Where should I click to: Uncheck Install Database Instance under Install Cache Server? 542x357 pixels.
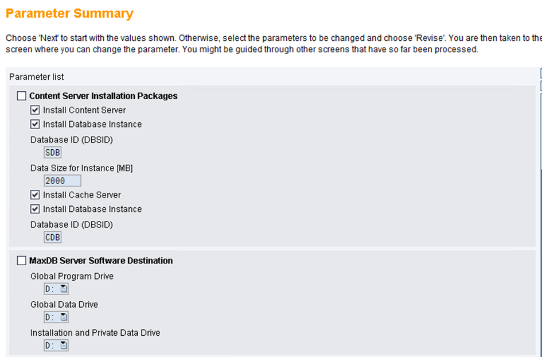(x=35, y=209)
